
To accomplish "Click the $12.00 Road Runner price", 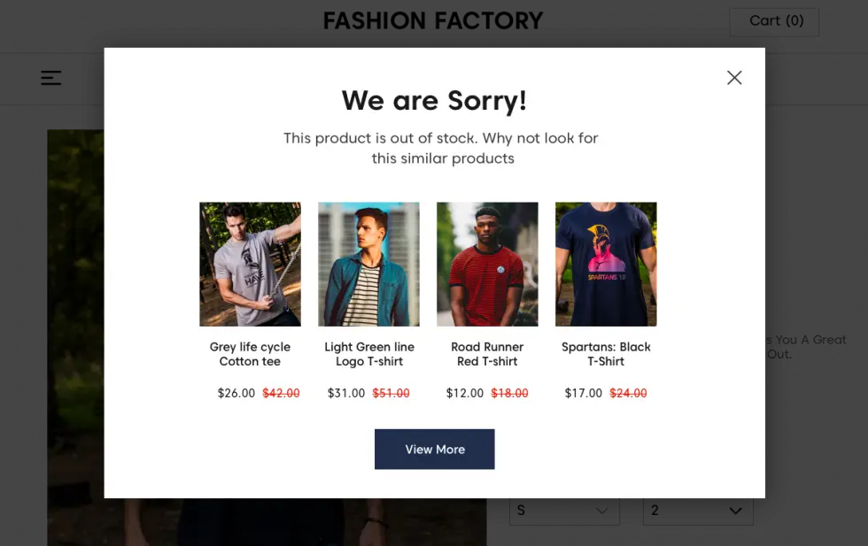I will 465,393.
